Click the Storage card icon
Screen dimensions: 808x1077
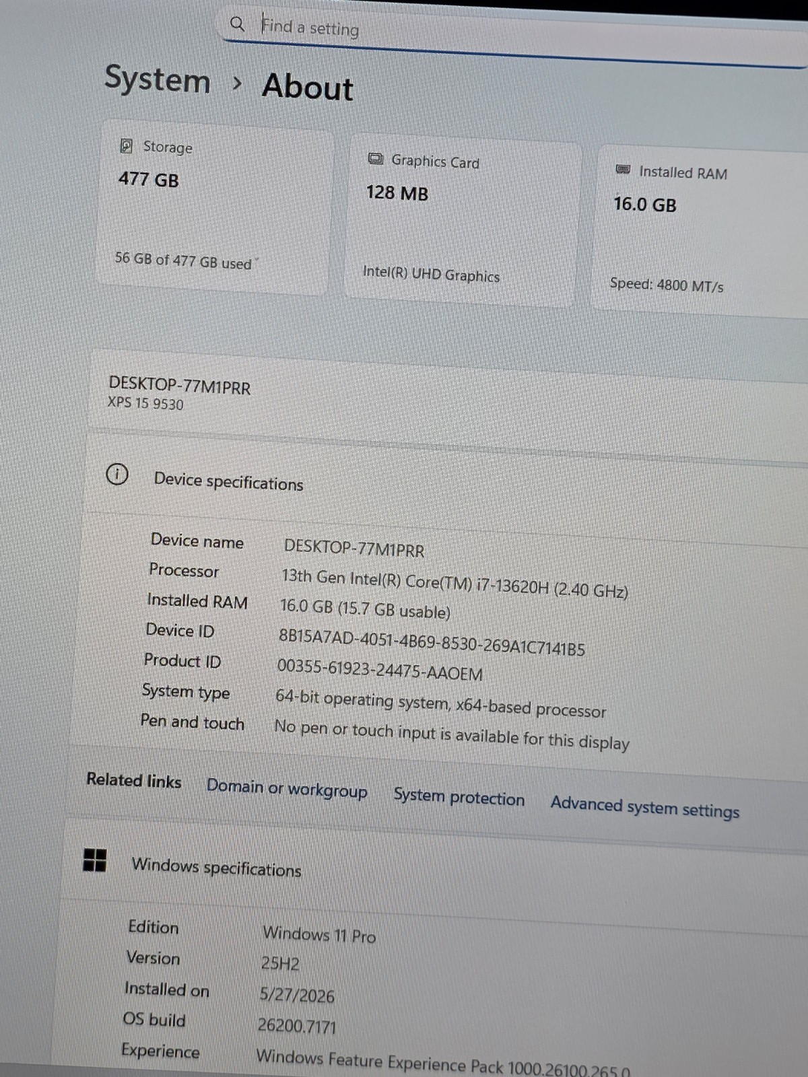127,146
